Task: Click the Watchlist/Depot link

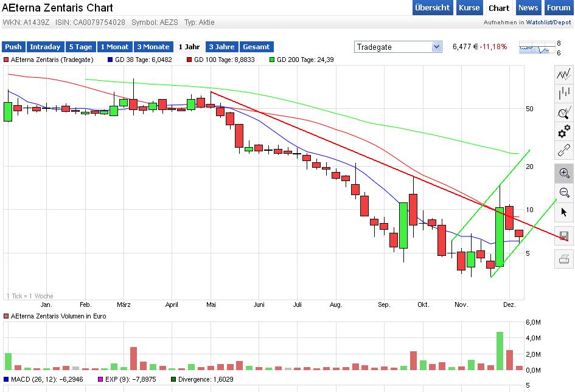Action: pos(549,22)
